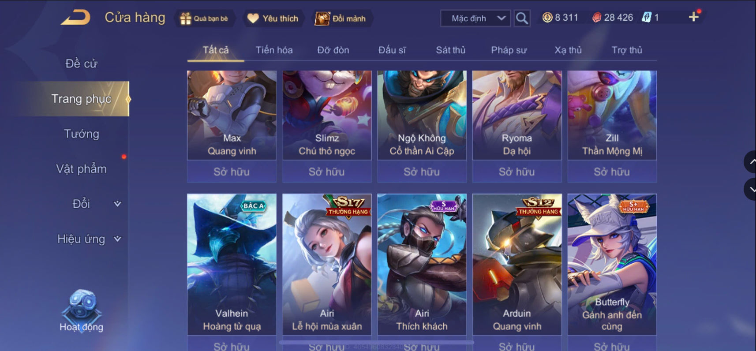Open the search magnifier icon
This screenshot has width=756, height=351.
[x=522, y=19]
